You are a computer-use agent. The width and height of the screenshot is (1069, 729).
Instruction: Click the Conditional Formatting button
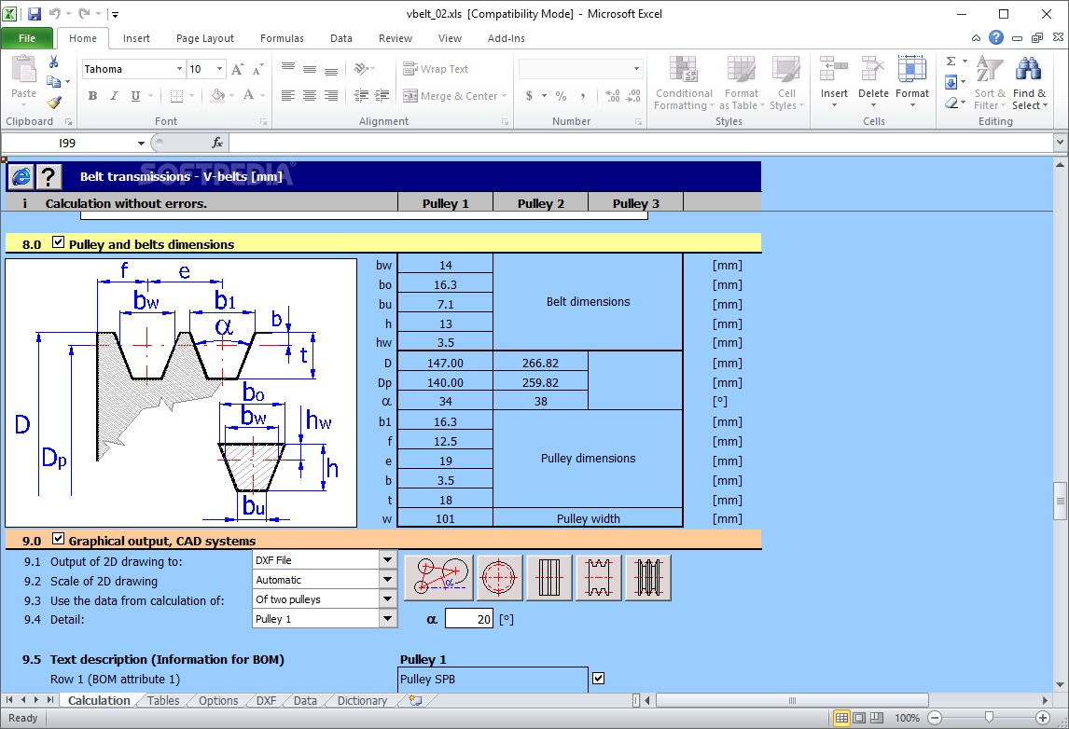point(683,83)
